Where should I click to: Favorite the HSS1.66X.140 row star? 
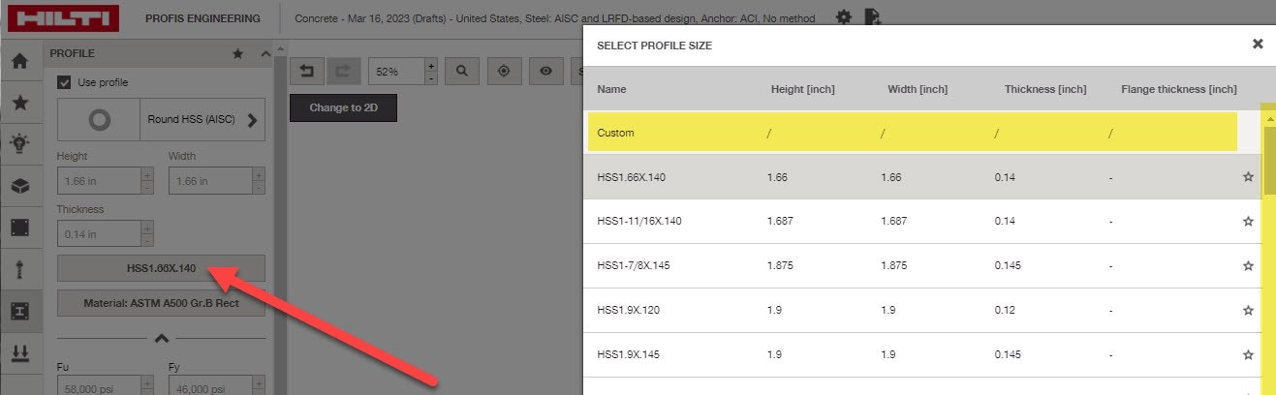1248,177
